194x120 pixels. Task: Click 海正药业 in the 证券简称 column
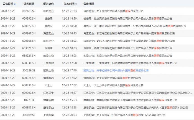pos(48,33)
